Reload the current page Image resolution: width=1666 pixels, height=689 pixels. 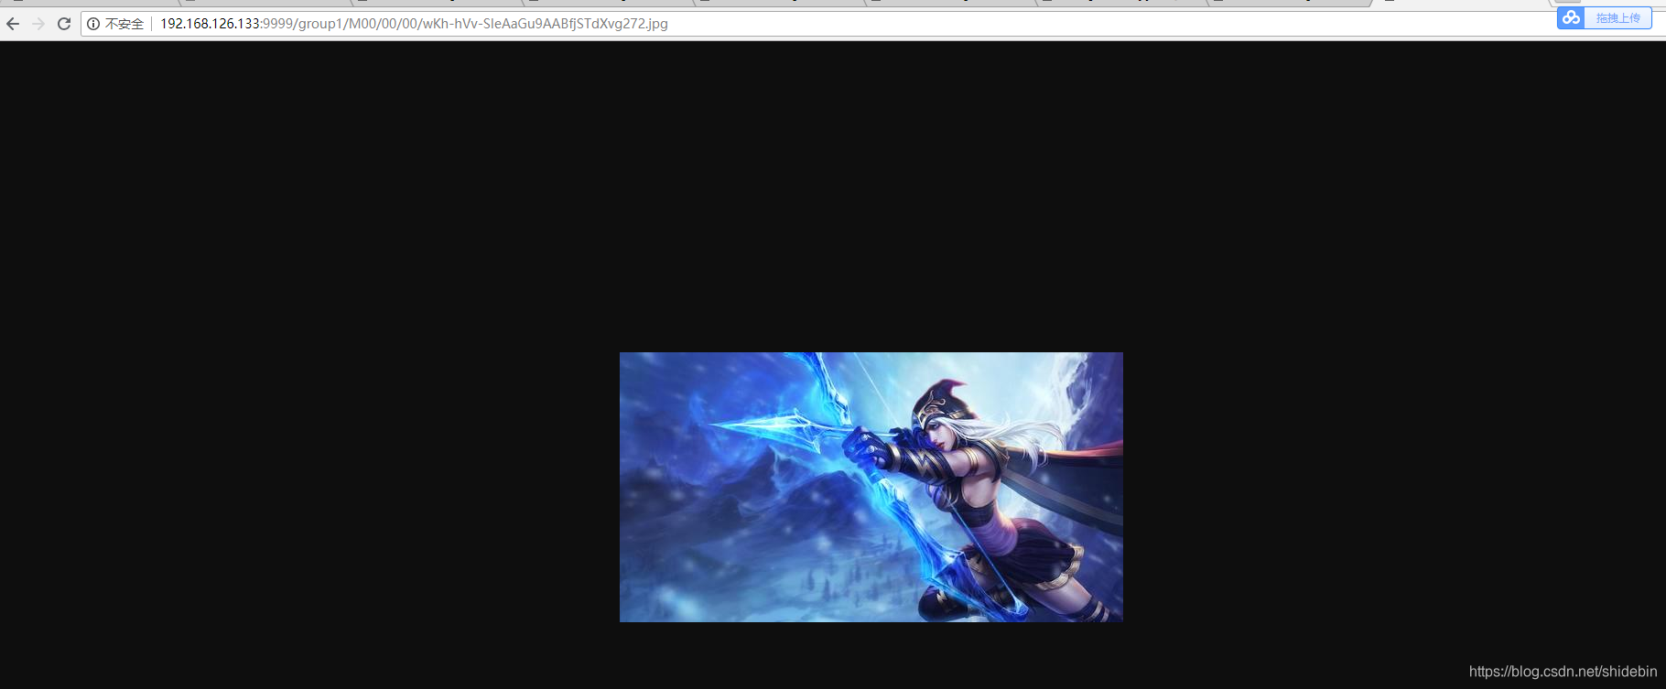[64, 24]
